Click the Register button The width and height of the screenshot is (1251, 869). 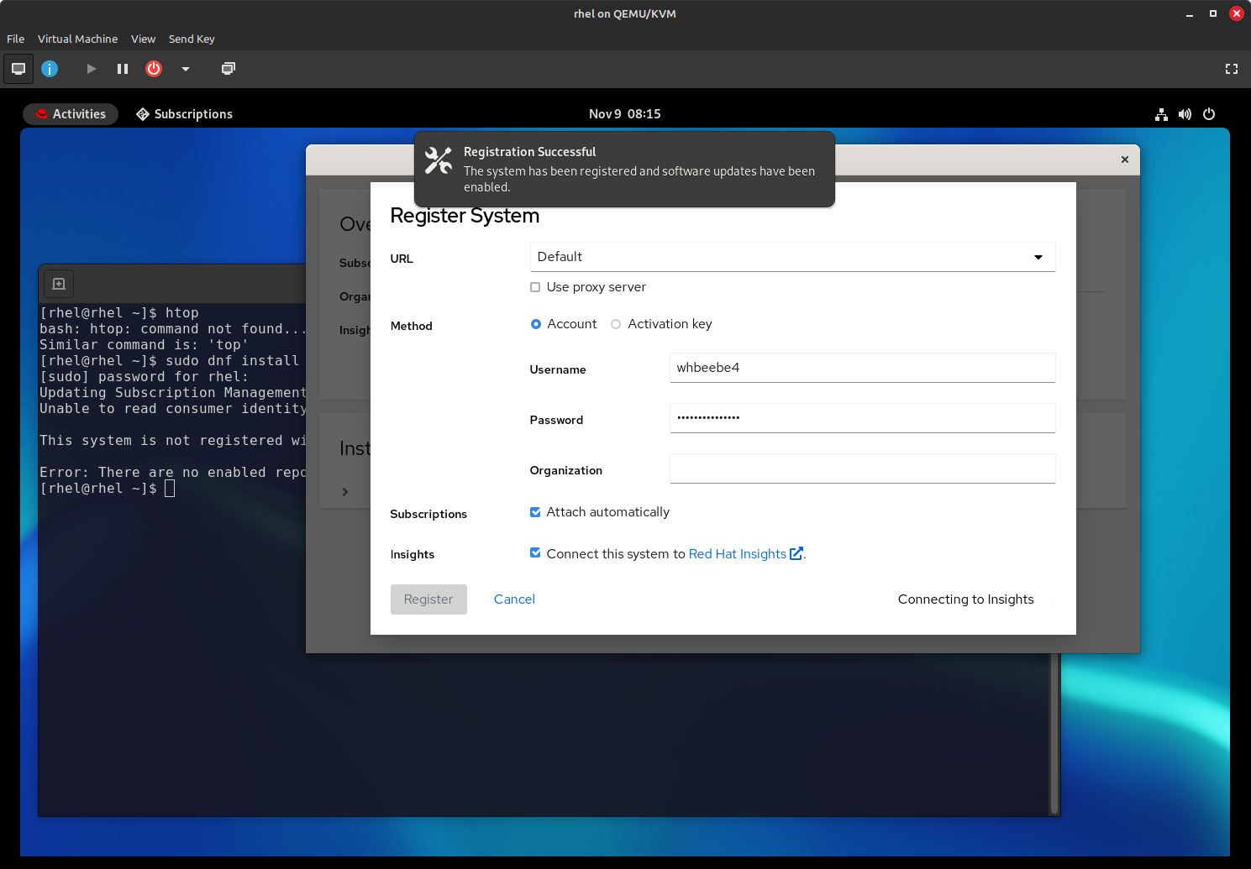(x=428, y=599)
